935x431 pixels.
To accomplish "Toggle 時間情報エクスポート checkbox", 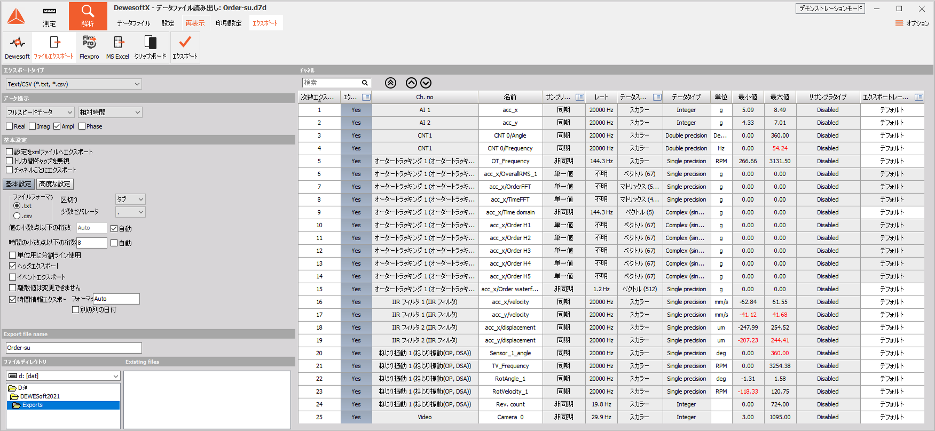I will pos(13,299).
